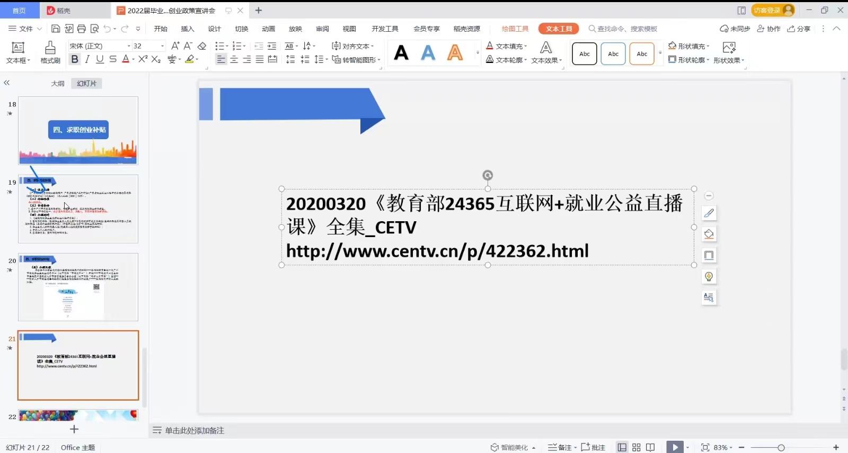This screenshot has height=453, width=848.
Task: Switch to the 大纲 outline tab
Action: point(58,83)
